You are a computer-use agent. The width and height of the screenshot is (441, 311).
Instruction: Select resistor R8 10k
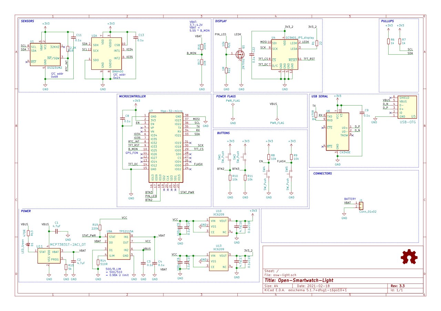click(x=269, y=157)
